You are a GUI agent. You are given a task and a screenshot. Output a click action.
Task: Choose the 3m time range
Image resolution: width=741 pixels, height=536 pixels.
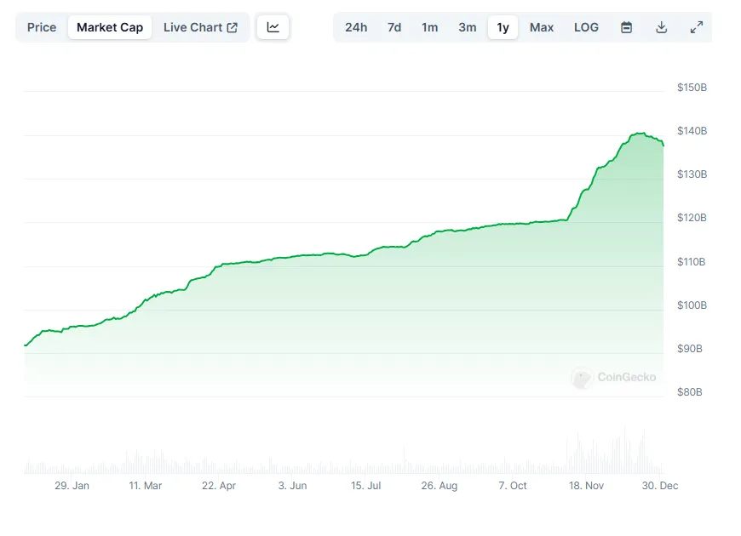pos(467,26)
